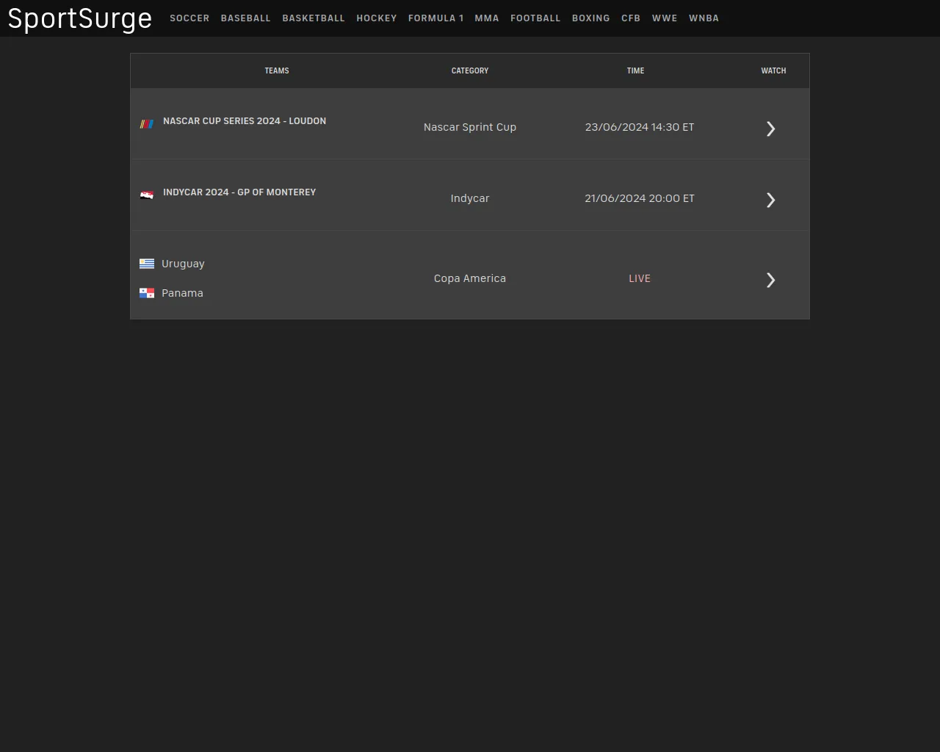This screenshot has width=940, height=752.
Task: Select Baseball in the navigation bar
Action: 245,18
